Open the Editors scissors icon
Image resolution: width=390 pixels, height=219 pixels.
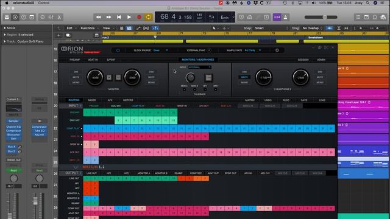[59, 17]
